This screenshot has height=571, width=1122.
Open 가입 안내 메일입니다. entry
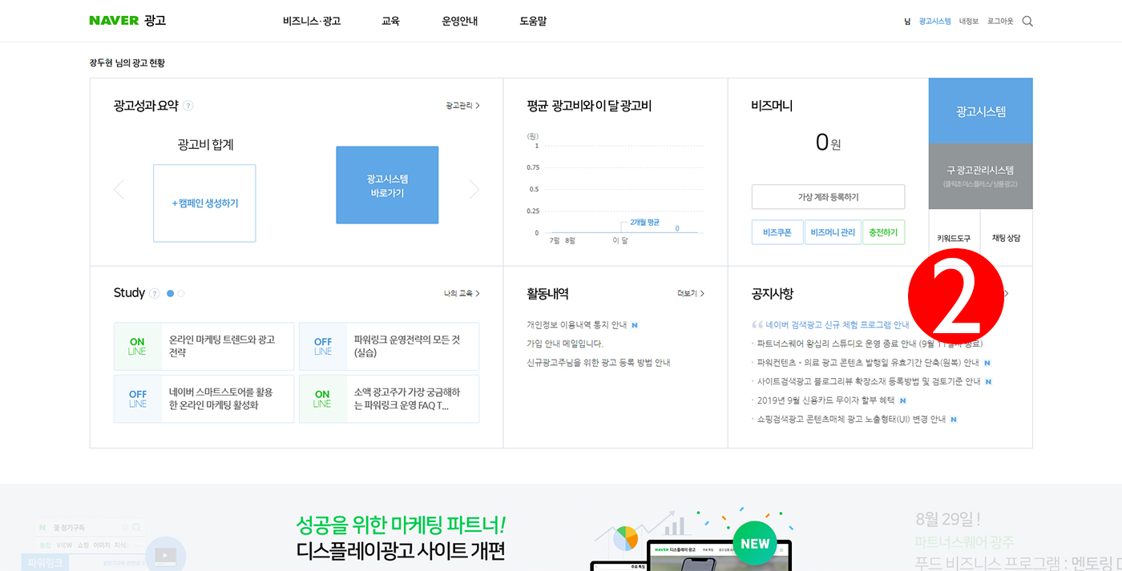565,344
